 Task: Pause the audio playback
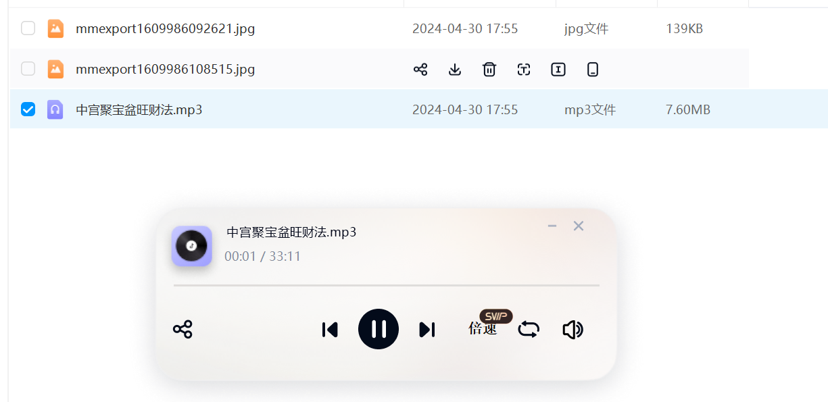(379, 329)
